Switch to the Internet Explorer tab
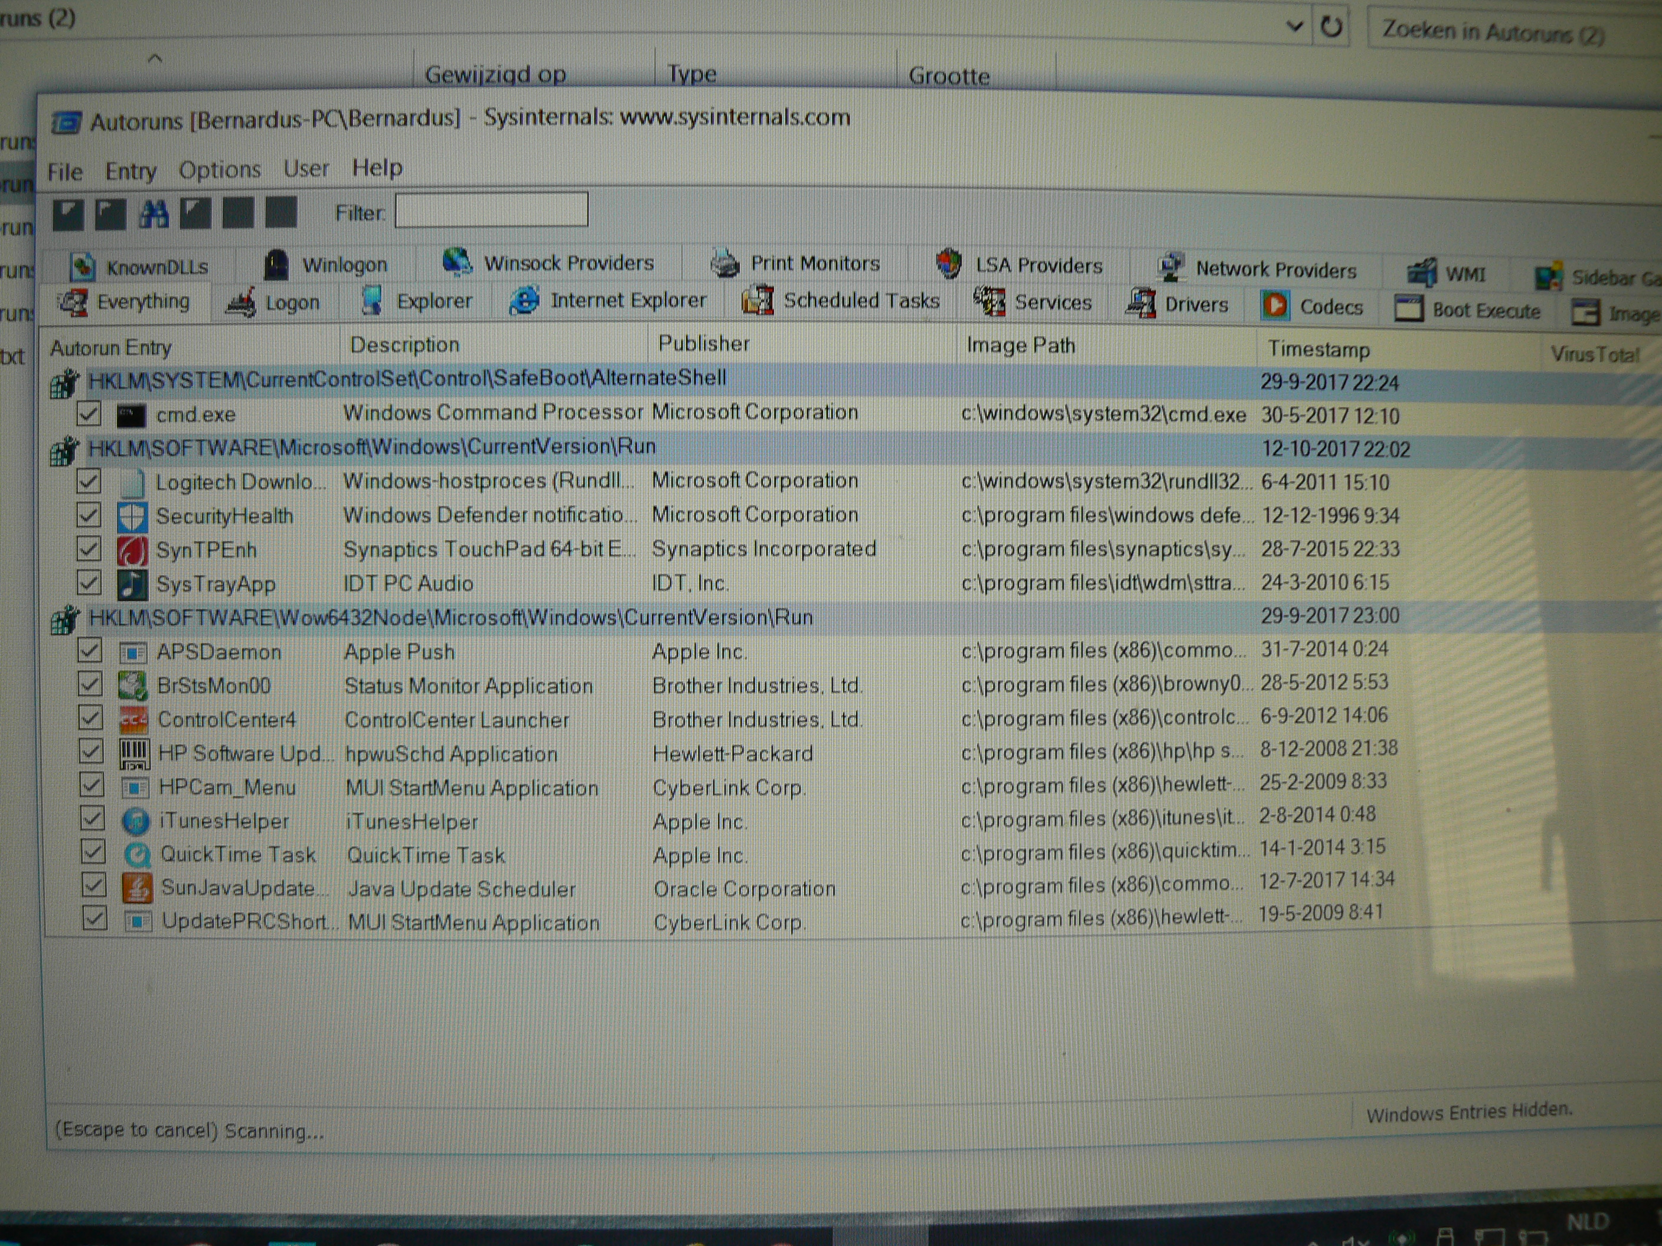1662x1246 pixels. point(608,300)
